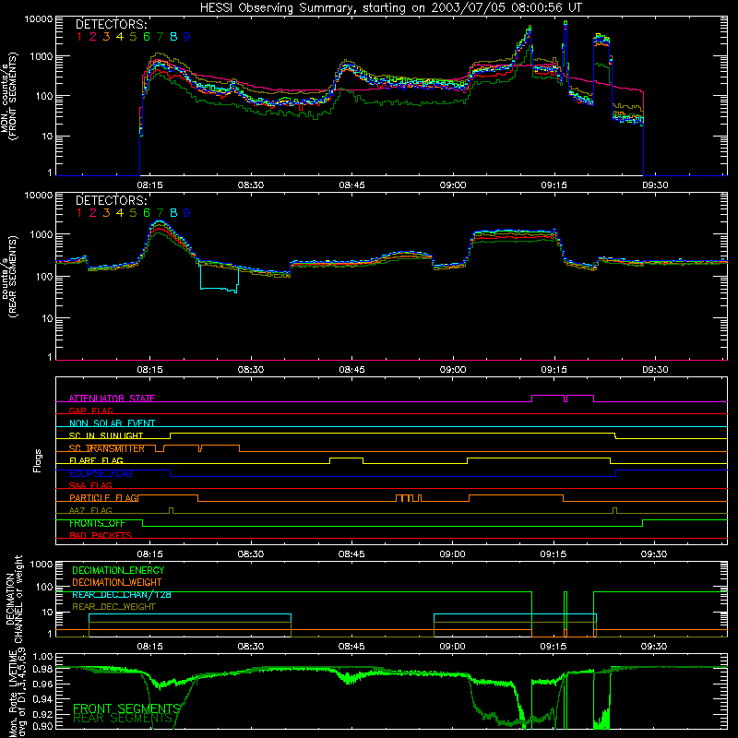Select detector 5 in rear segments legend
This screenshot has width=738, height=738.
tap(133, 213)
